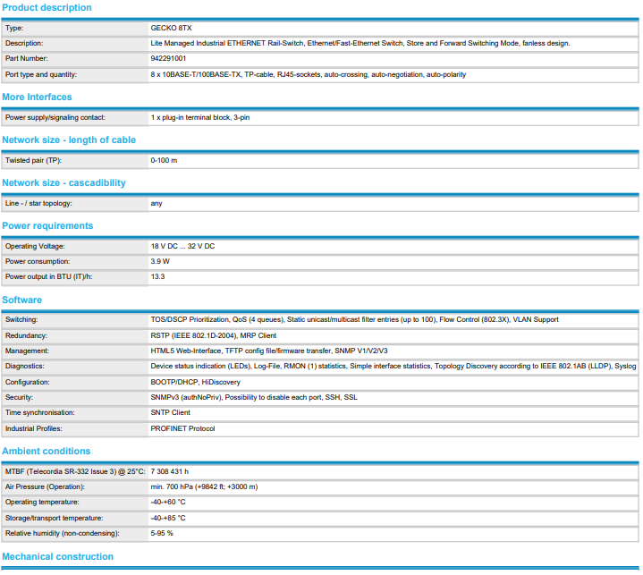Select the type value 'GECKO 8TX'
The width and height of the screenshot is (643, 575).
pyautogui.click(x=171, y=29)
